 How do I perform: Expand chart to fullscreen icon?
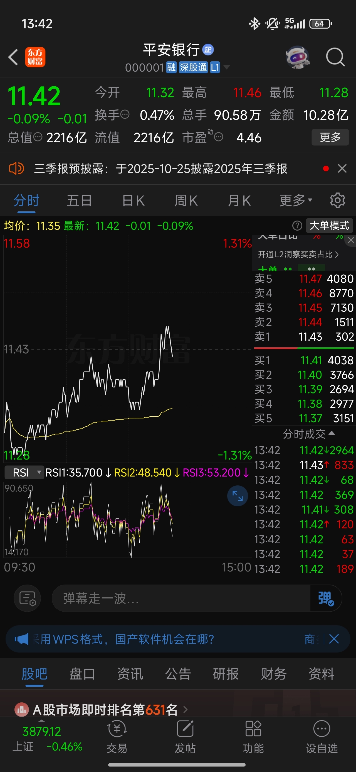238,496
